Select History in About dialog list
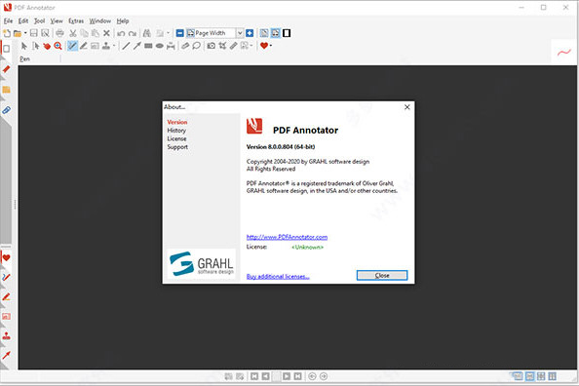579x386 pixels. tap(176, 131)
